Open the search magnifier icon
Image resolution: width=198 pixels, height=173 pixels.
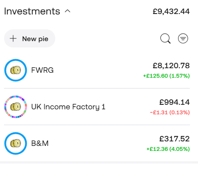coord(165,38)
